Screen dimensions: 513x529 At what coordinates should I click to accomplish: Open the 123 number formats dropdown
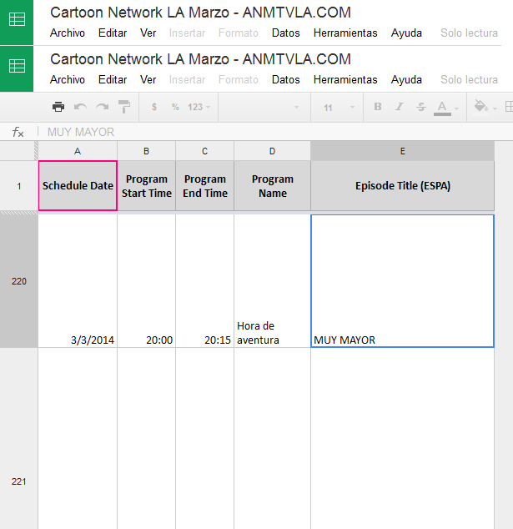click(x=199, y=107)
